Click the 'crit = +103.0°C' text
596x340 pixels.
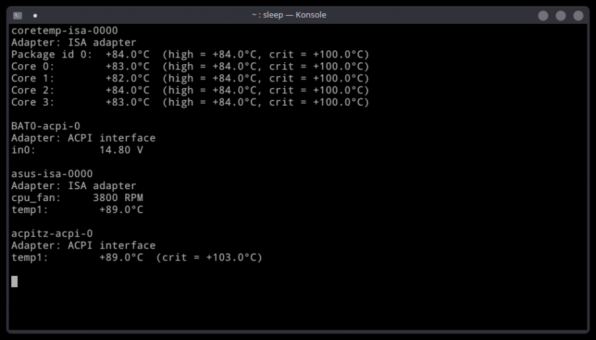pyautogui.click(x=209, y=257)
